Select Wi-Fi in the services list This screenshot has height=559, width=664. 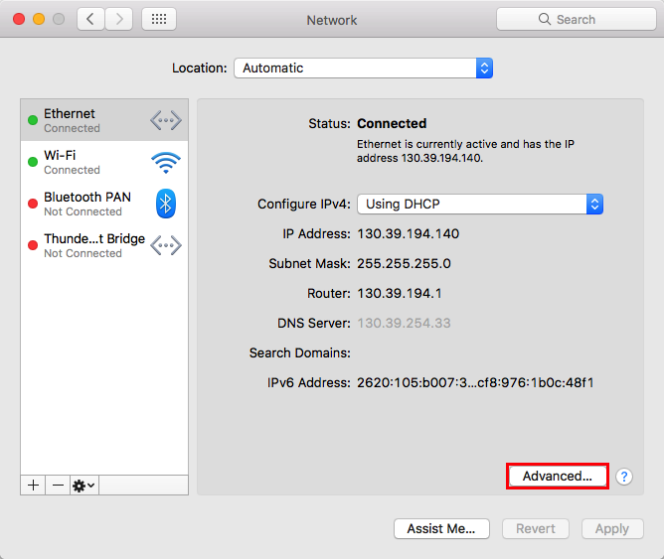104,163
